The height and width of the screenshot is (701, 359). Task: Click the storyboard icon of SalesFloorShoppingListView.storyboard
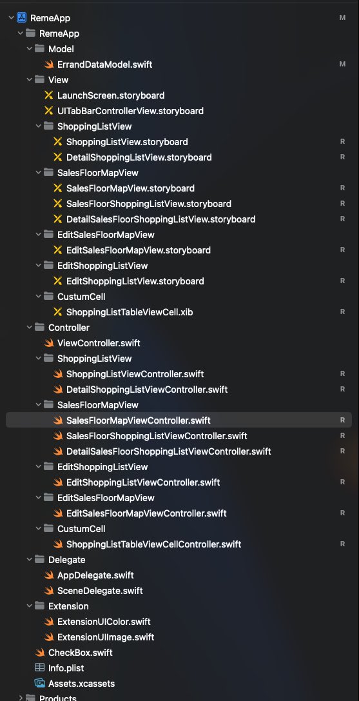pyautogui.click(x=57, y=203)
